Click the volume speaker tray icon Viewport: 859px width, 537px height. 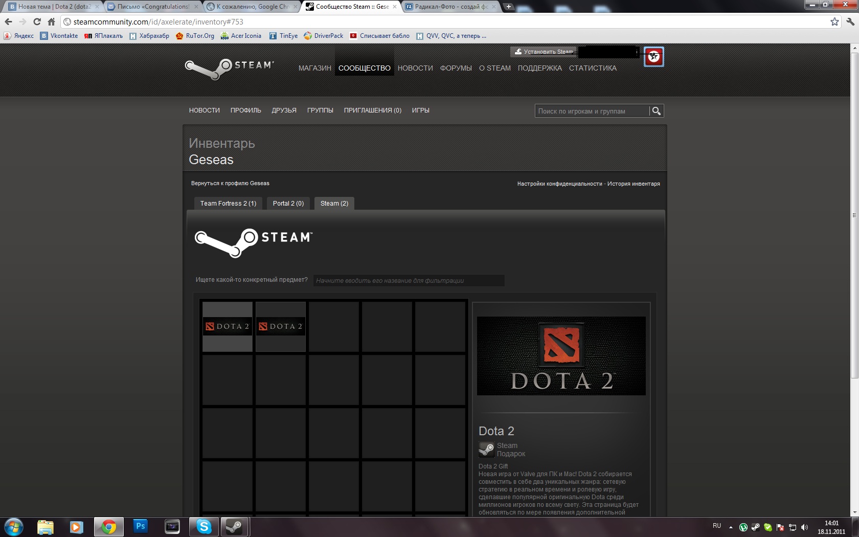point(805,527)
